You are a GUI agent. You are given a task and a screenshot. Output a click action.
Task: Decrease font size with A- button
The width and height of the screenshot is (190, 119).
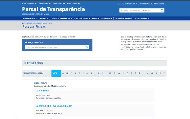[122, 4]
